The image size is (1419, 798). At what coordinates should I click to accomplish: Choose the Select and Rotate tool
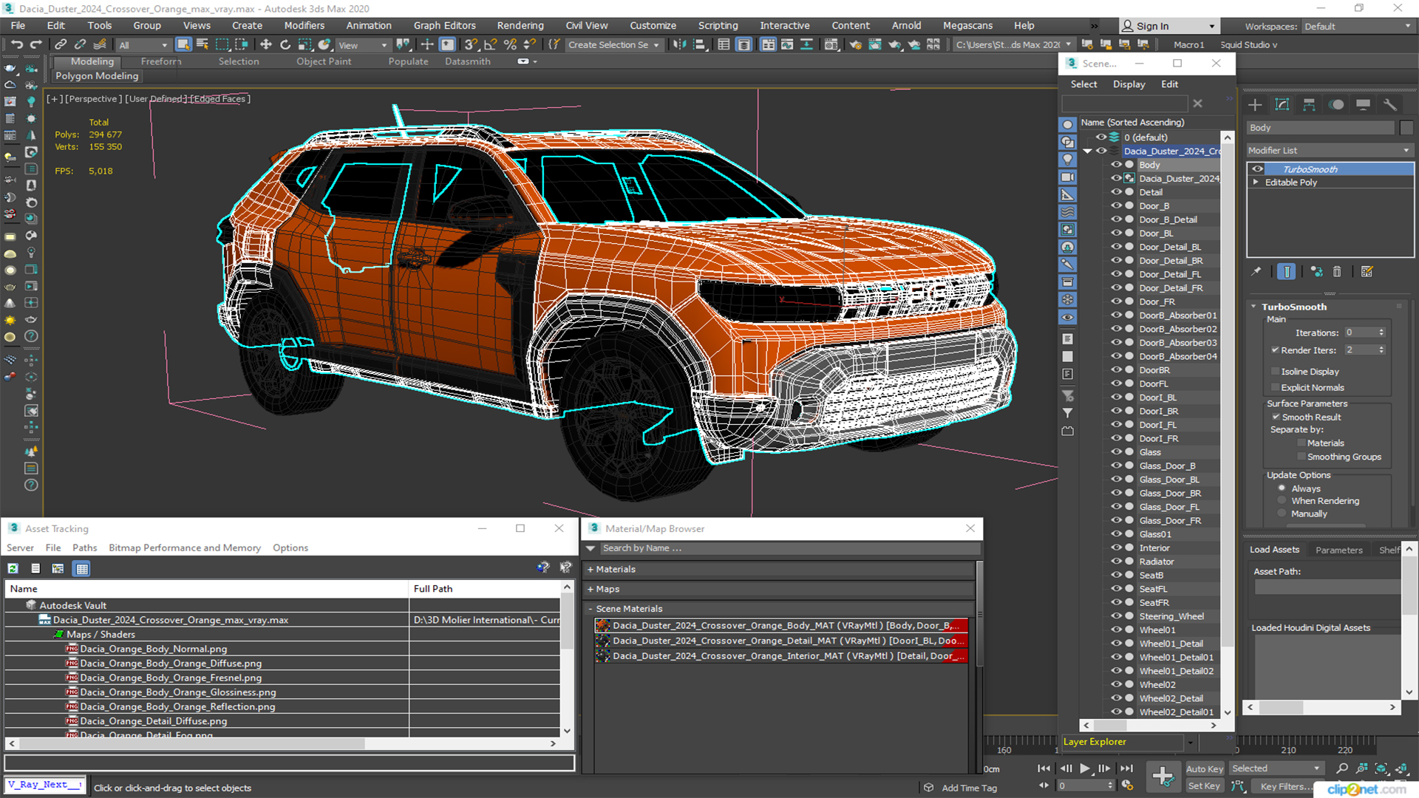[285, 44]
